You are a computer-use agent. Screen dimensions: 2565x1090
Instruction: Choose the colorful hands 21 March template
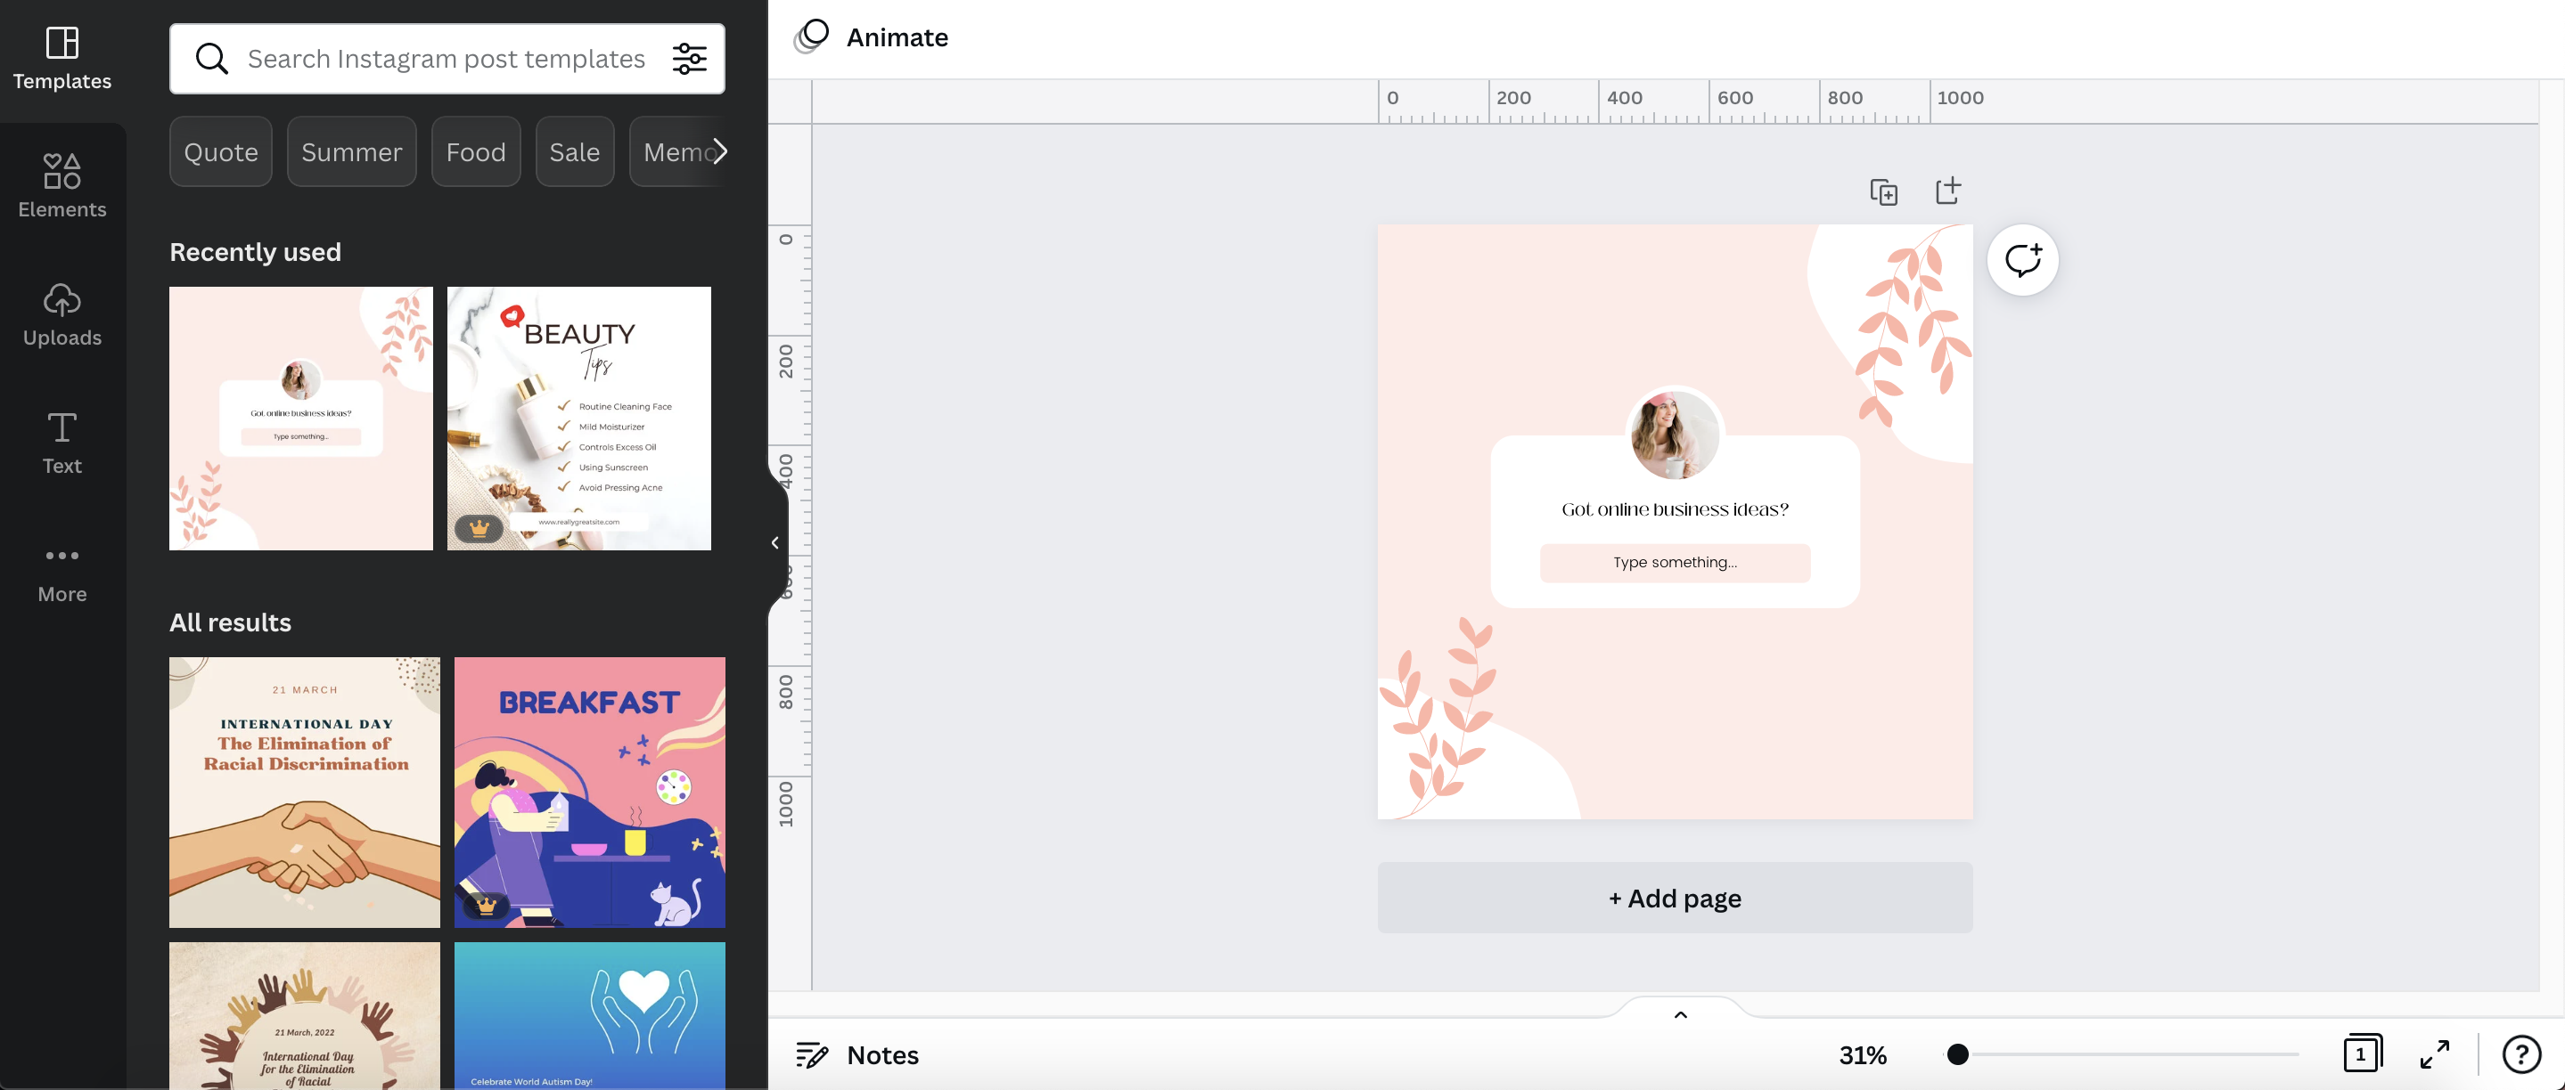click(305, 1015)
